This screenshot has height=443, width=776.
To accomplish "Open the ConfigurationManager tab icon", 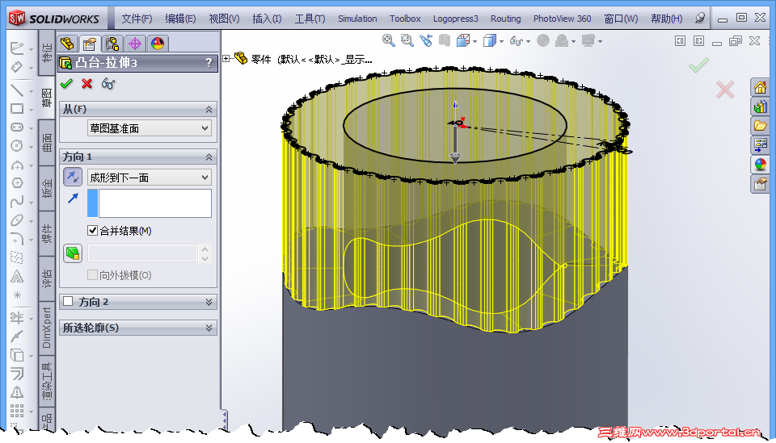I will (x=112, y=44).
